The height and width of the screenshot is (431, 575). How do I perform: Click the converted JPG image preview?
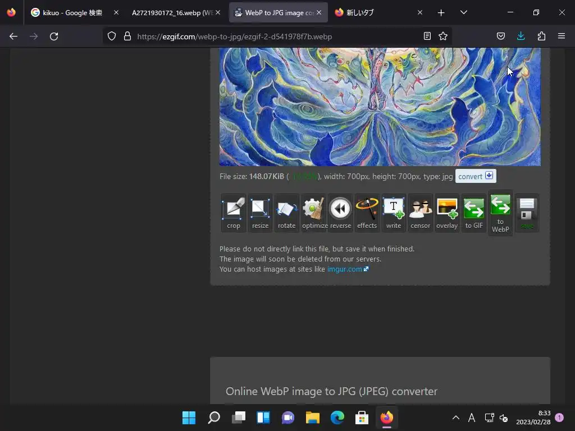point(380,107)
